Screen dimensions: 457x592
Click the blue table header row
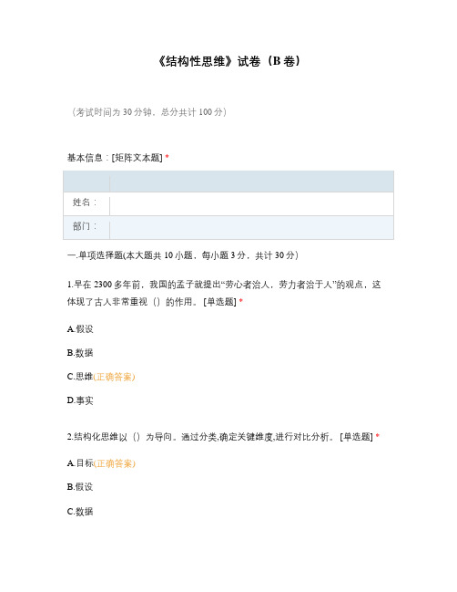pos(228,182)
